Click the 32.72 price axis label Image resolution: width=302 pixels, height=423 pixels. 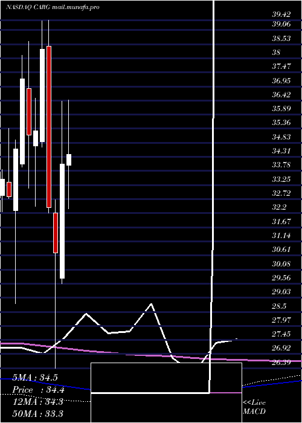(281, 193)
